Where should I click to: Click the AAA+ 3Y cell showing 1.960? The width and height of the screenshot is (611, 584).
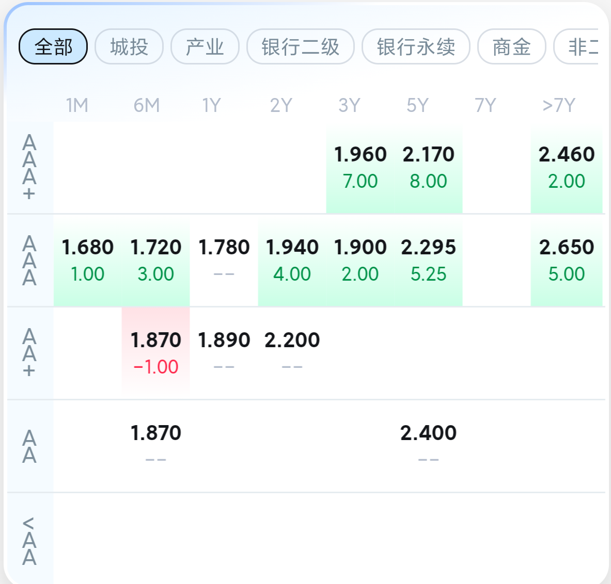click(361, 167)
